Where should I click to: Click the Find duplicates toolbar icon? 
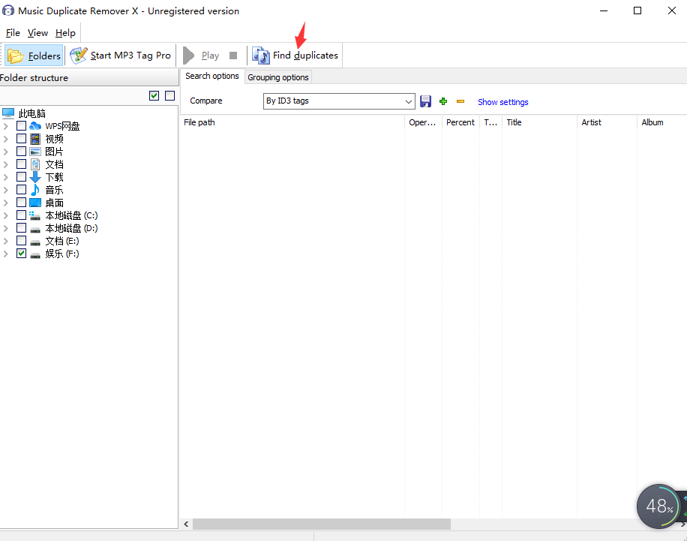[x=261, y=56]
